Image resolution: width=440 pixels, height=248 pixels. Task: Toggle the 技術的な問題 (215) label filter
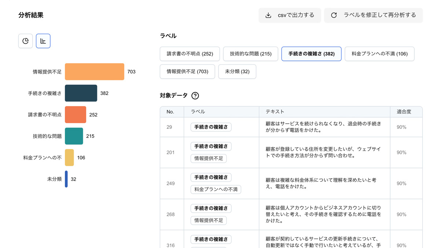(x=250, y=54)
